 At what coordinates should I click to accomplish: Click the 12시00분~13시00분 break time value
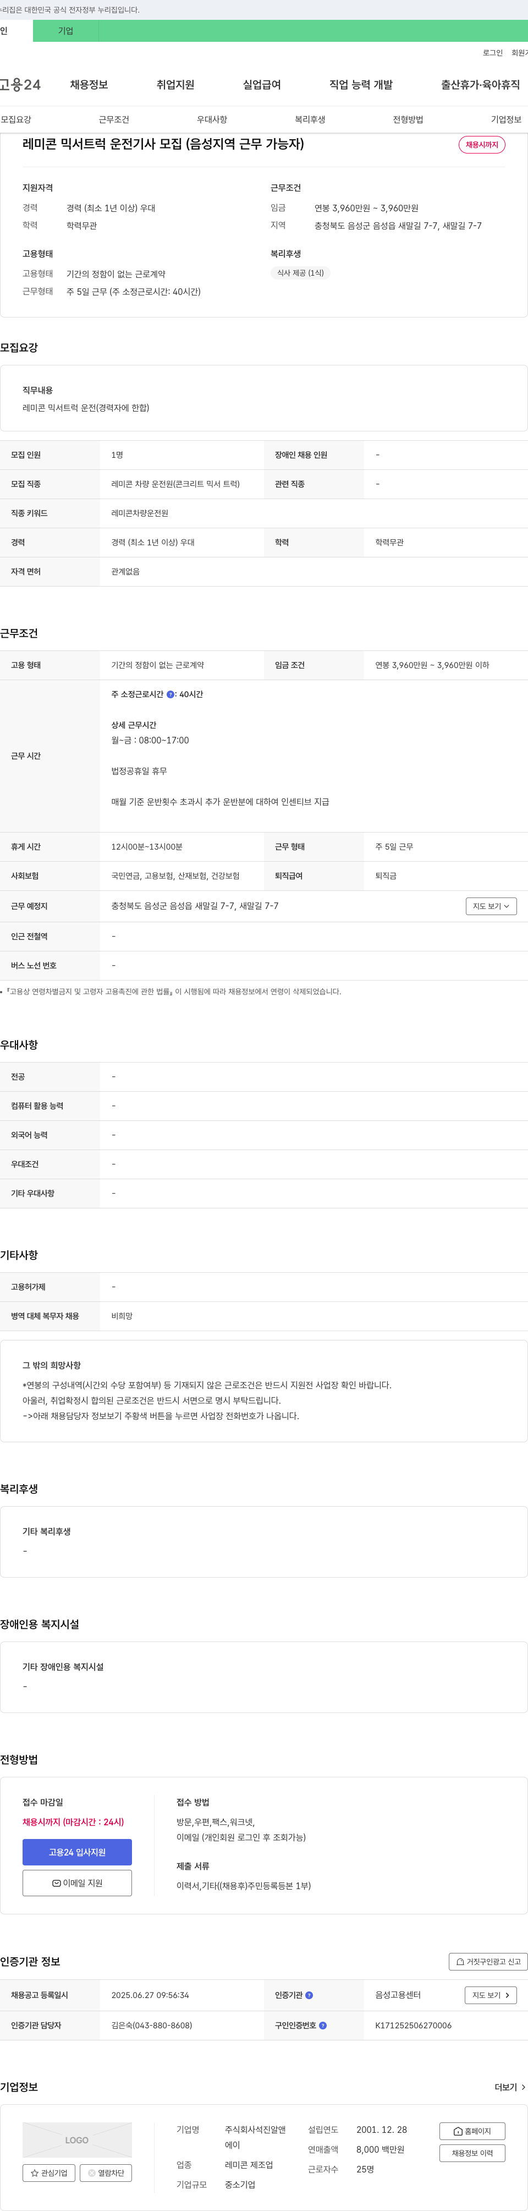146,846
